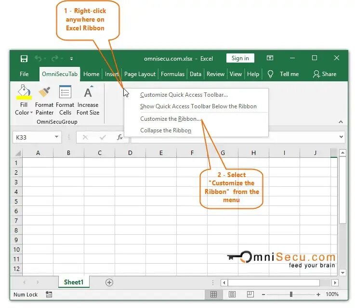Click the Redo arrow icon
This screenshot has width=355, height=308.
54,59
